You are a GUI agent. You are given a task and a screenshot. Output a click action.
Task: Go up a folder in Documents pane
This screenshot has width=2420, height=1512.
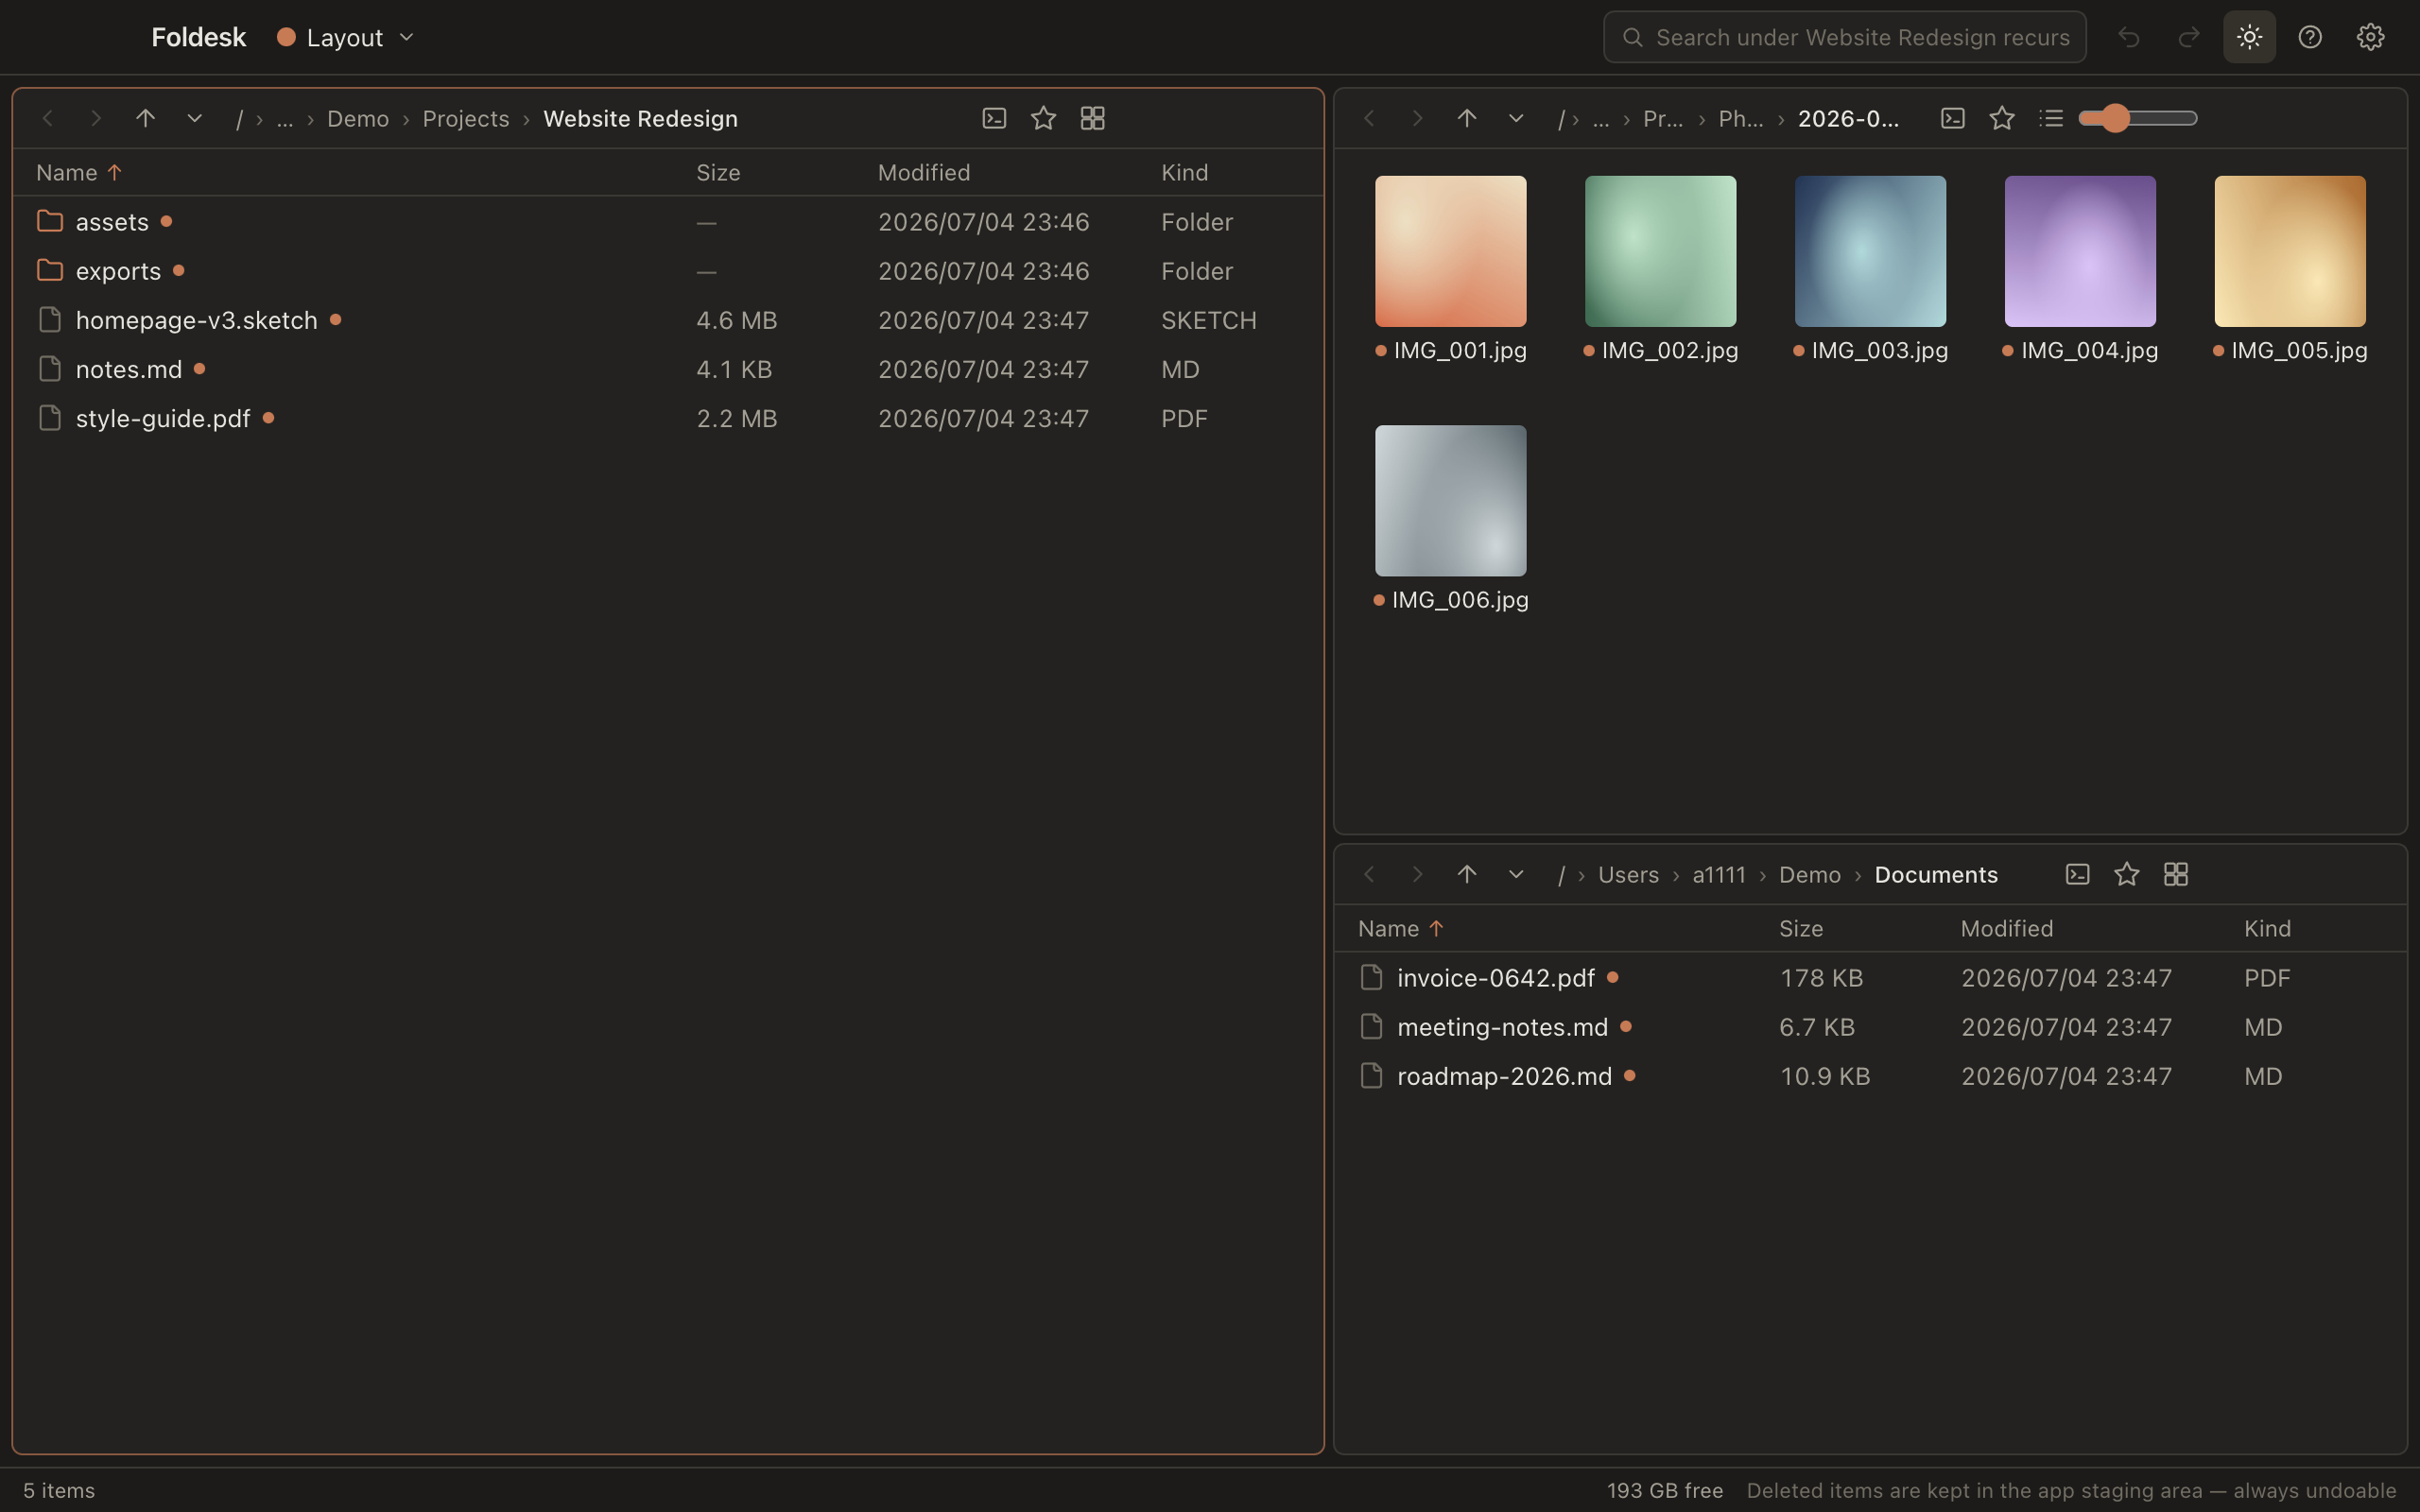pyautogui.click(x=1467, y=874)
